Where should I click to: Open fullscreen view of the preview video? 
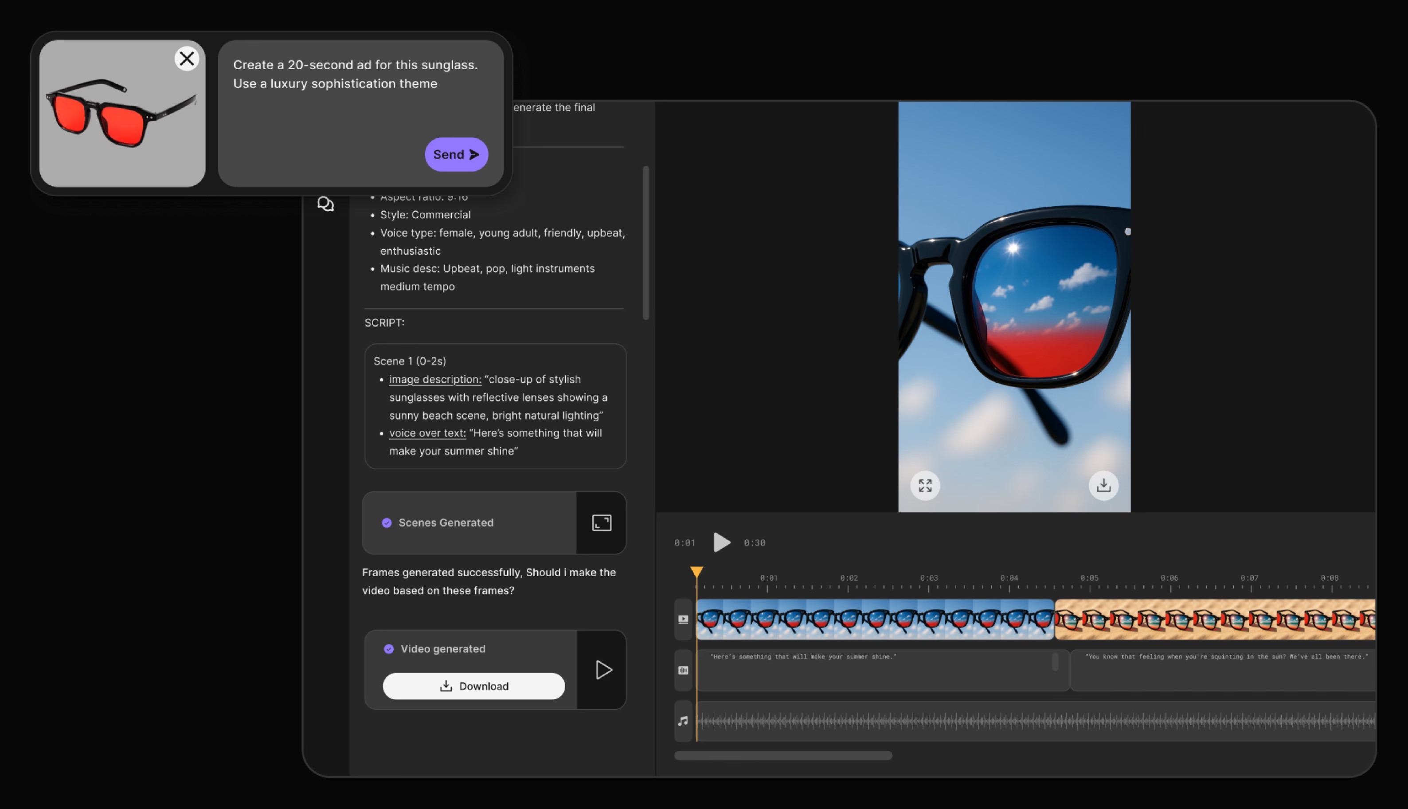pos(925,486)
